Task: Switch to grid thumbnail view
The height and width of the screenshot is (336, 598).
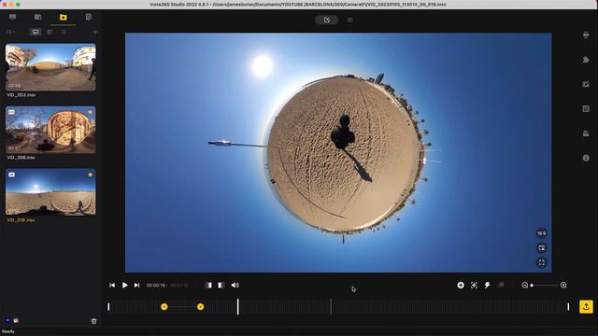Action: coord(50,33)
